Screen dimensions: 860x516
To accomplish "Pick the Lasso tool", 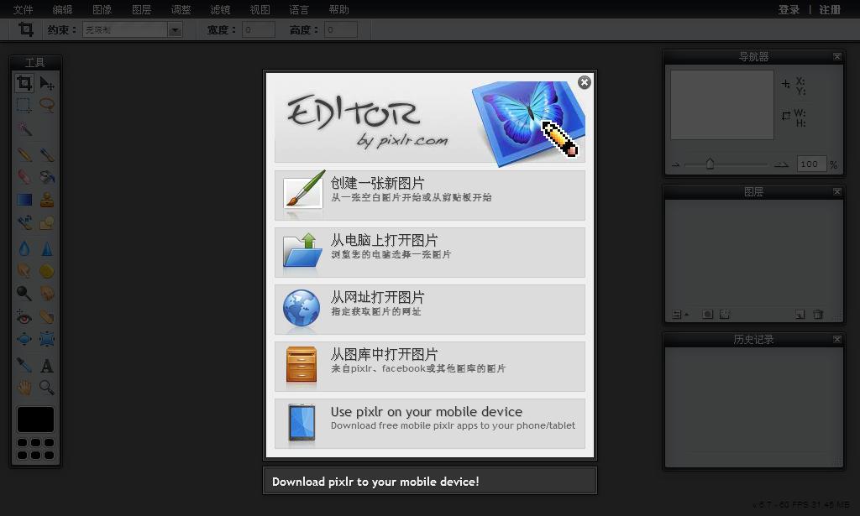I will tap(47, 105).
